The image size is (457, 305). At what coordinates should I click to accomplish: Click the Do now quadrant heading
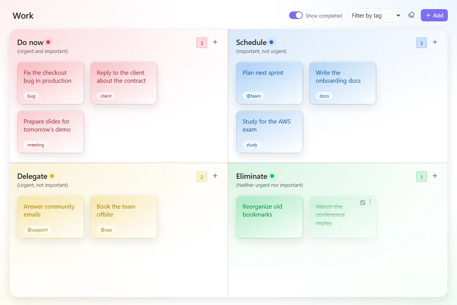pyautogui.click(x=30, y=42)
